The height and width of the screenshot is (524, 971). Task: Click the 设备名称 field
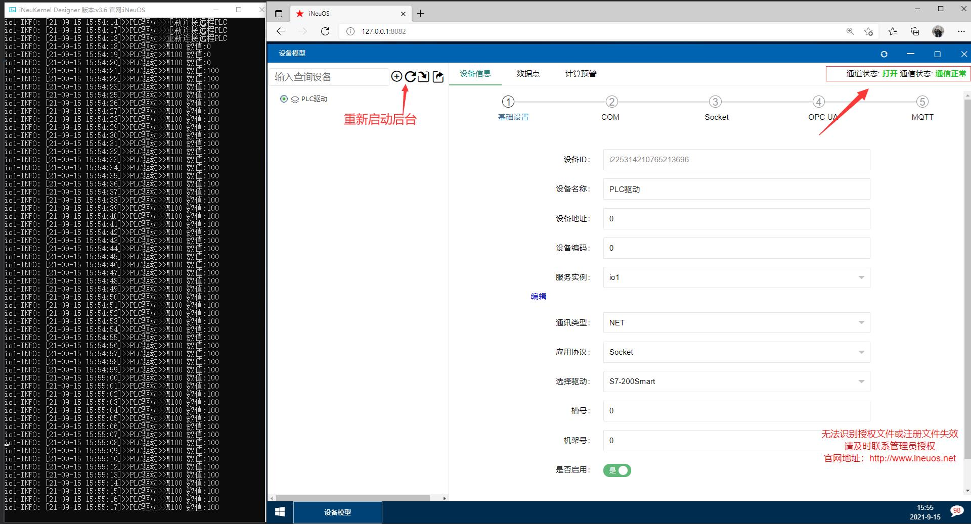coord(736,189)
